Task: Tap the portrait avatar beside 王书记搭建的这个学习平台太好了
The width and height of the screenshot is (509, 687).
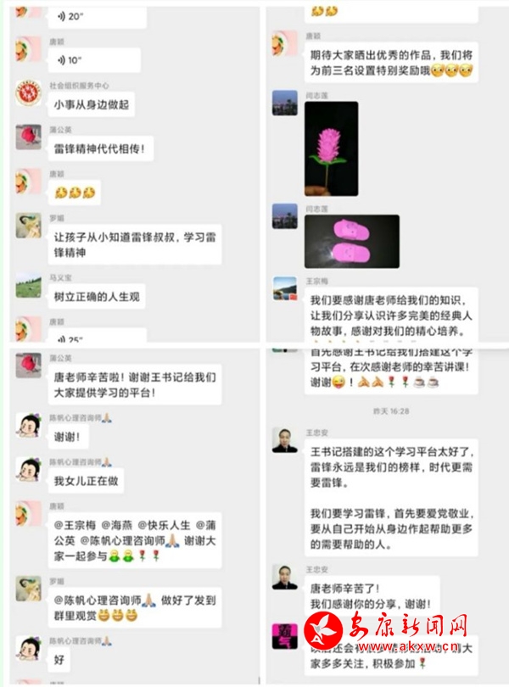Action: click(285, 440)
